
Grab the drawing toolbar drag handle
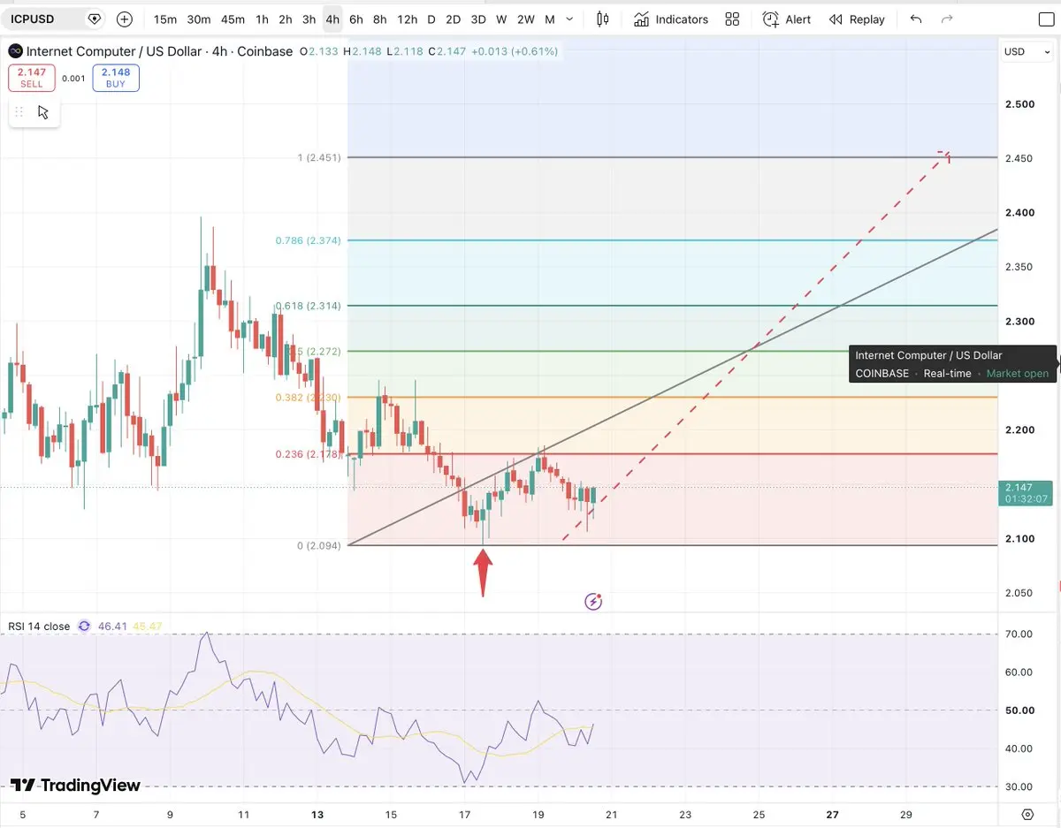click(x=19, y=112)
